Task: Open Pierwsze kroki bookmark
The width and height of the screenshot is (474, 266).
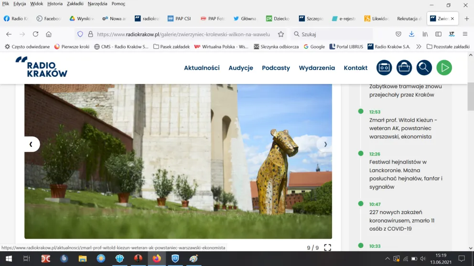Action: coord(72,46)
